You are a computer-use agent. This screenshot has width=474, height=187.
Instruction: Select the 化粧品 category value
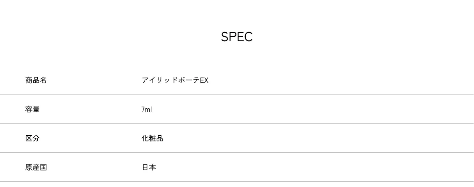pos(152,139)
